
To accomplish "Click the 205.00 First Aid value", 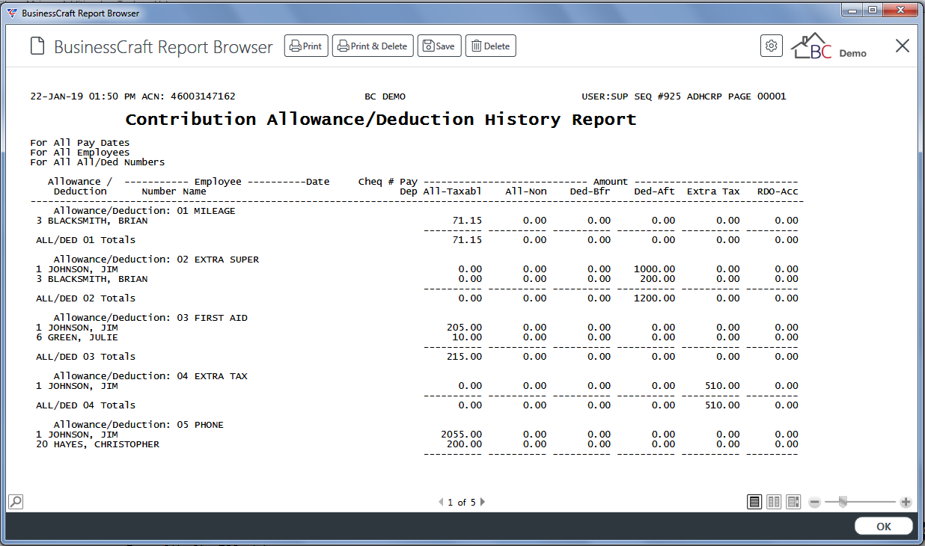I will point(464,328).
